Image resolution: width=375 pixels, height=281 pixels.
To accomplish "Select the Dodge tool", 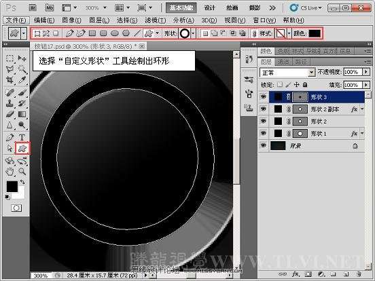I will 22,125.
